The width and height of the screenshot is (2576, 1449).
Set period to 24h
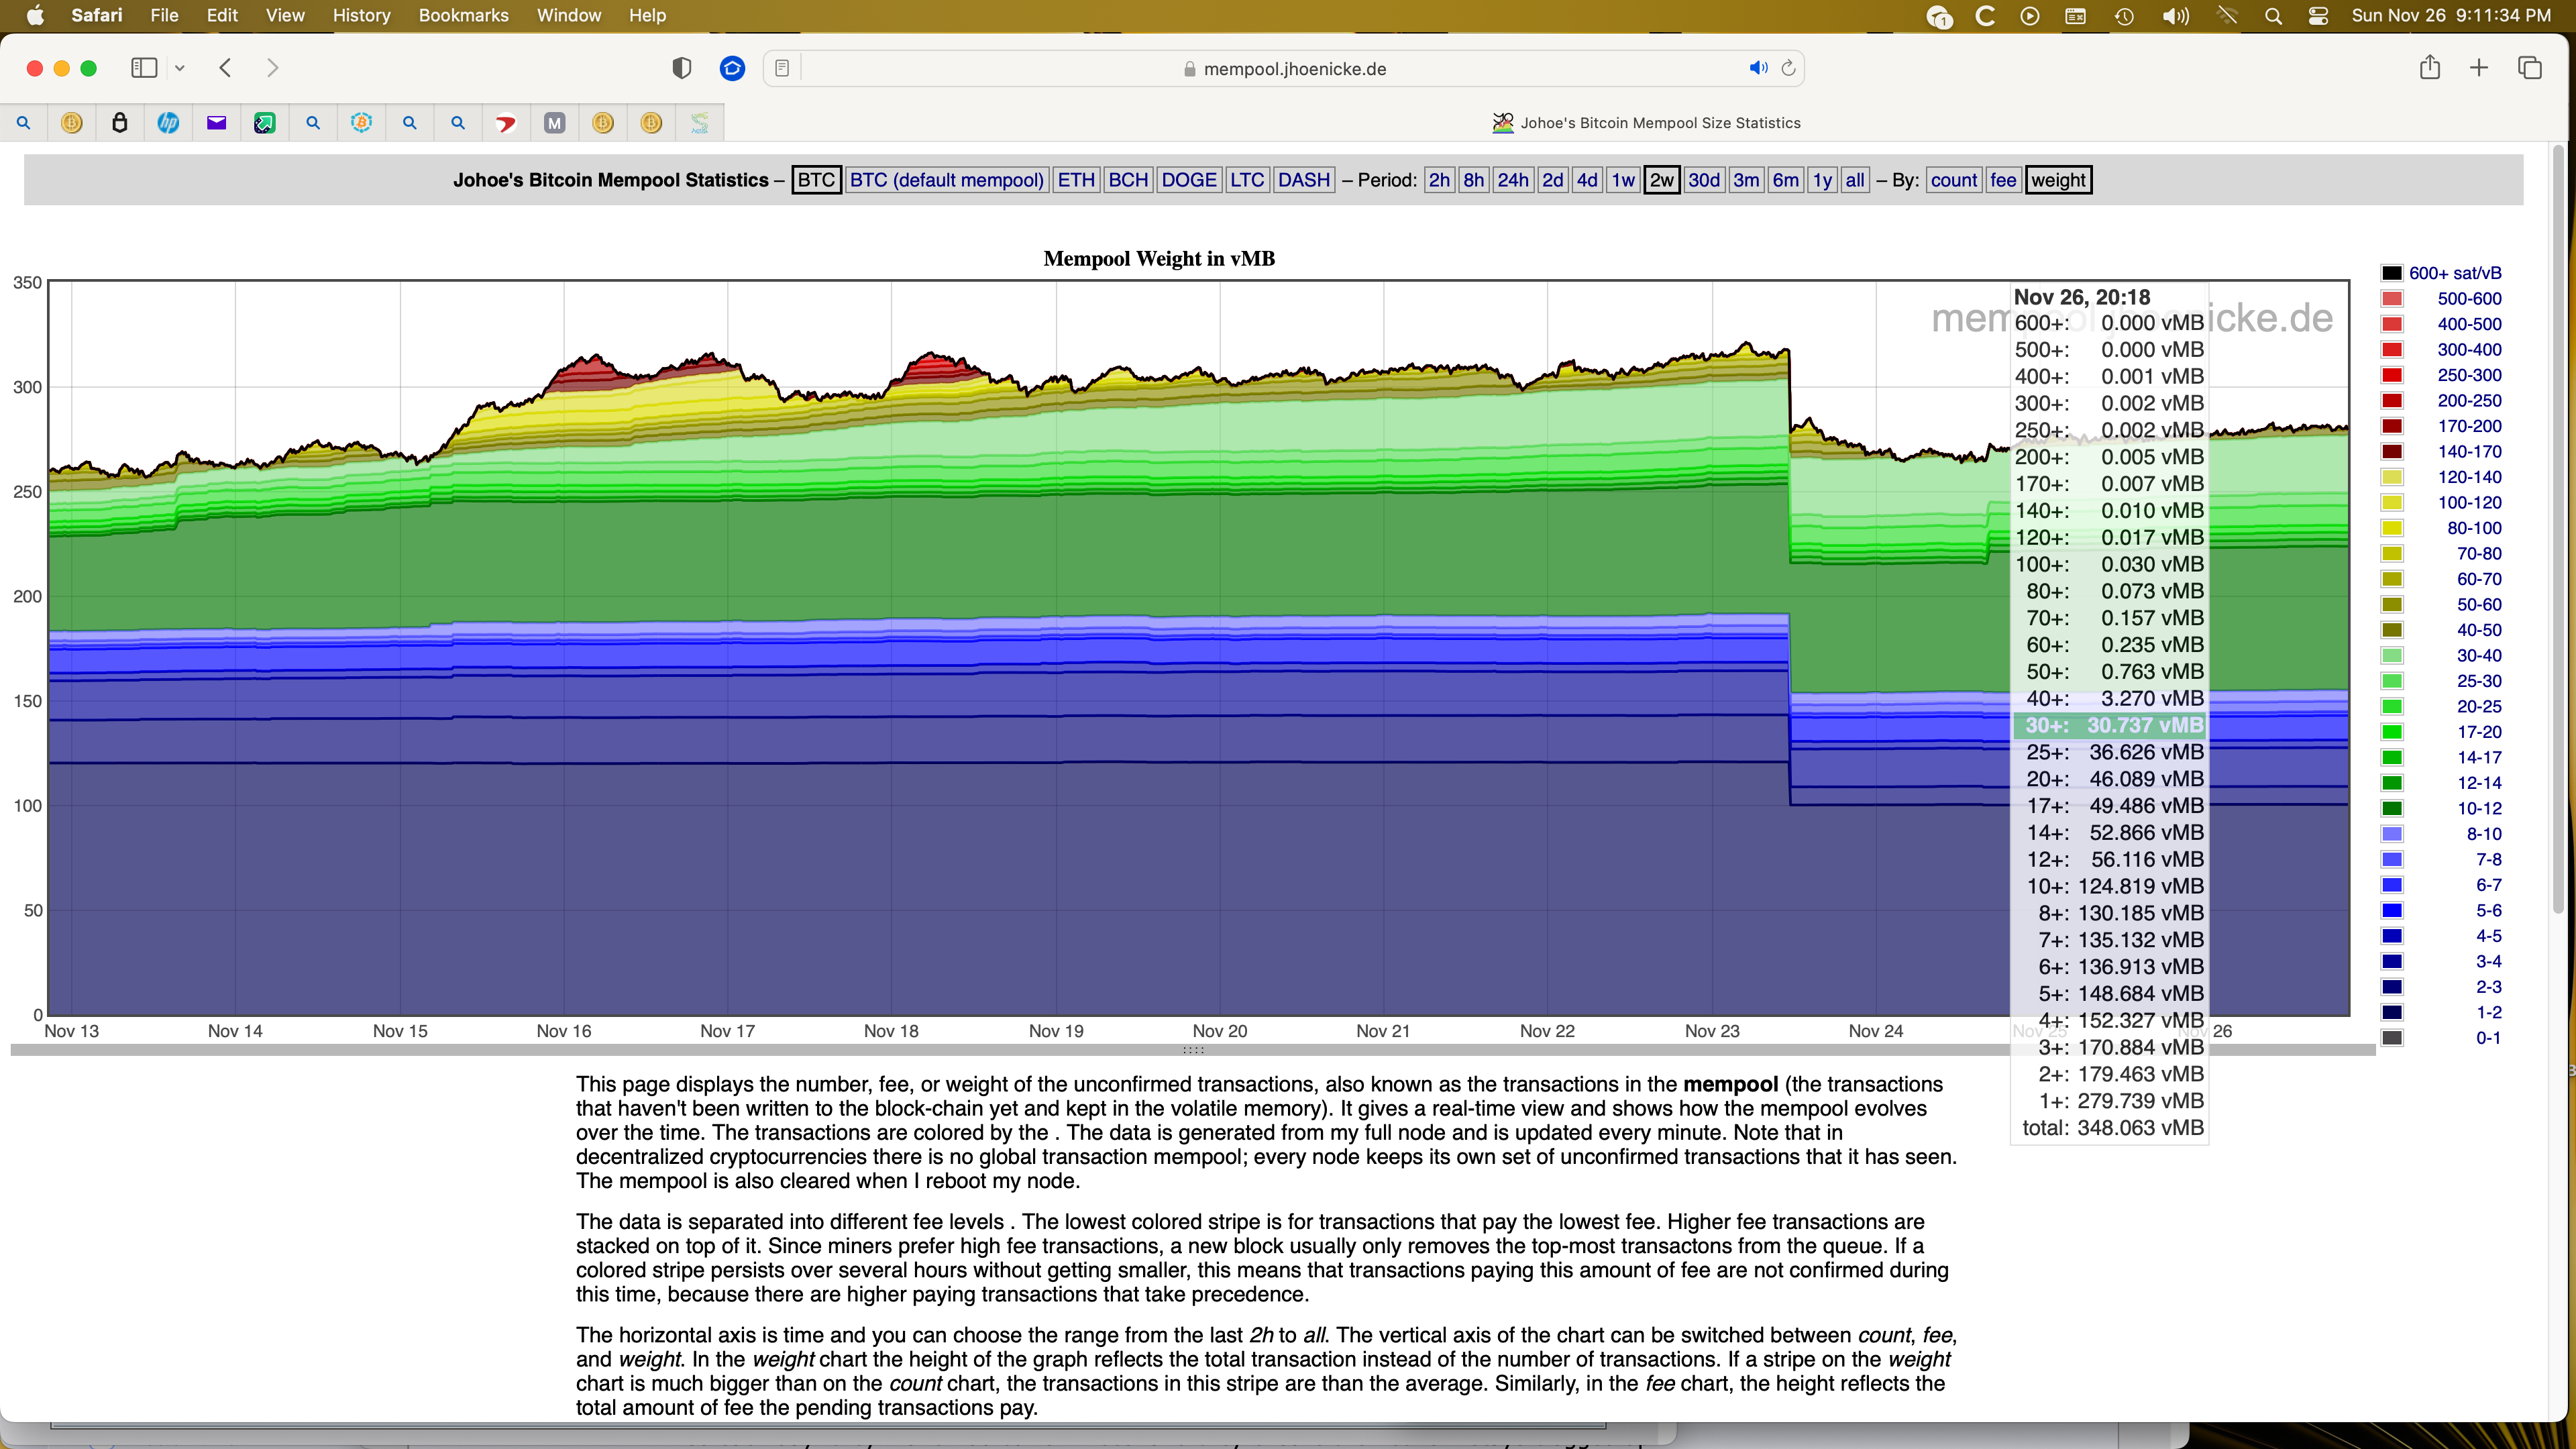pyautogui.click(x=1513, y=180)
